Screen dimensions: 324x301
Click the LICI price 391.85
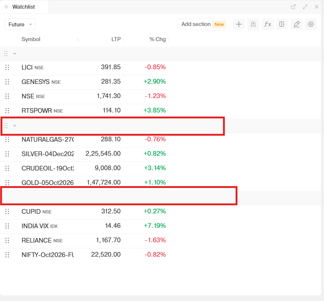coord(111,67)
